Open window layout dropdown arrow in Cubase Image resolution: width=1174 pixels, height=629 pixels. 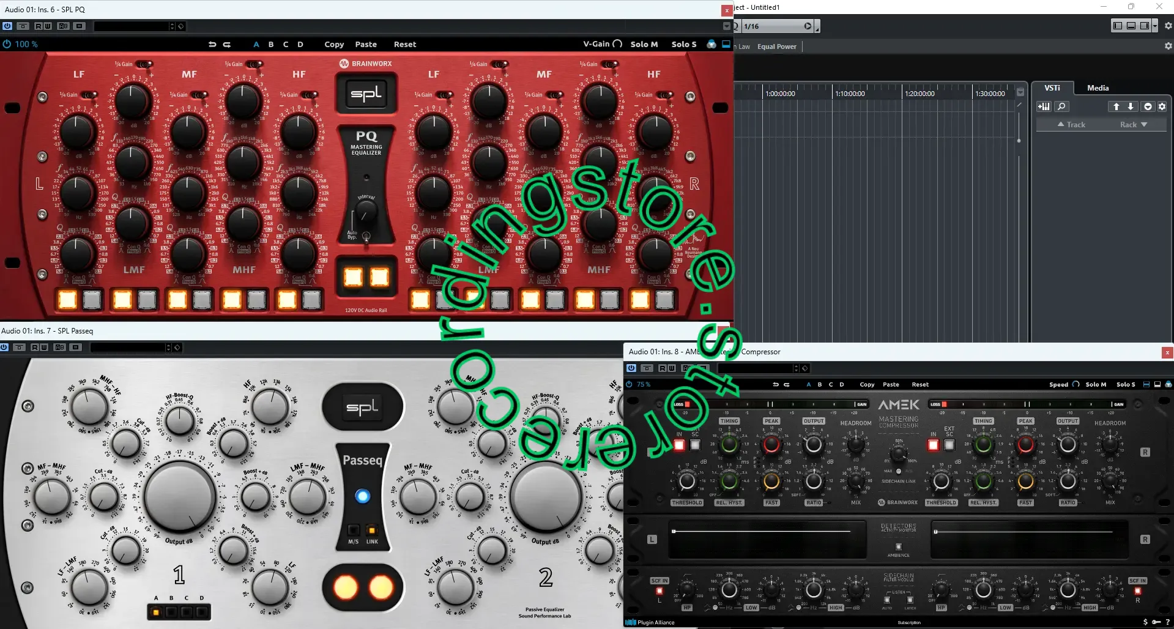[1154, 26]
